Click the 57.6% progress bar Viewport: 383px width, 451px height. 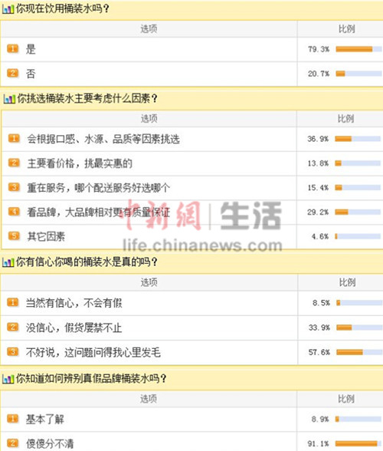tap(359, 352)
